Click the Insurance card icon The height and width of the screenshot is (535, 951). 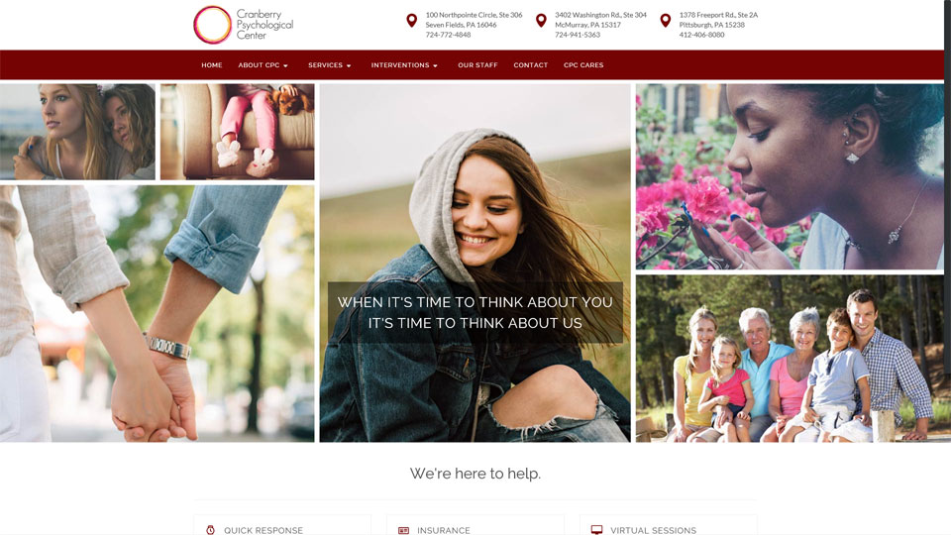(403, 530)
